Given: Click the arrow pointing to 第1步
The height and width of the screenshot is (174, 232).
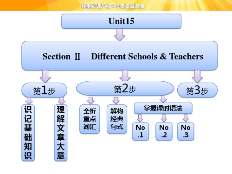Looking at the screenshot, I should coord(45,77).
